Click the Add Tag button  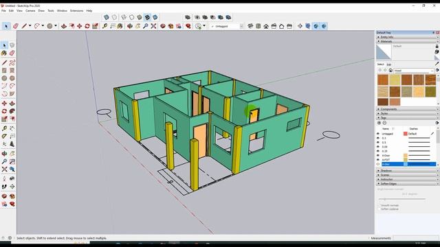click(x=379, y=123)
